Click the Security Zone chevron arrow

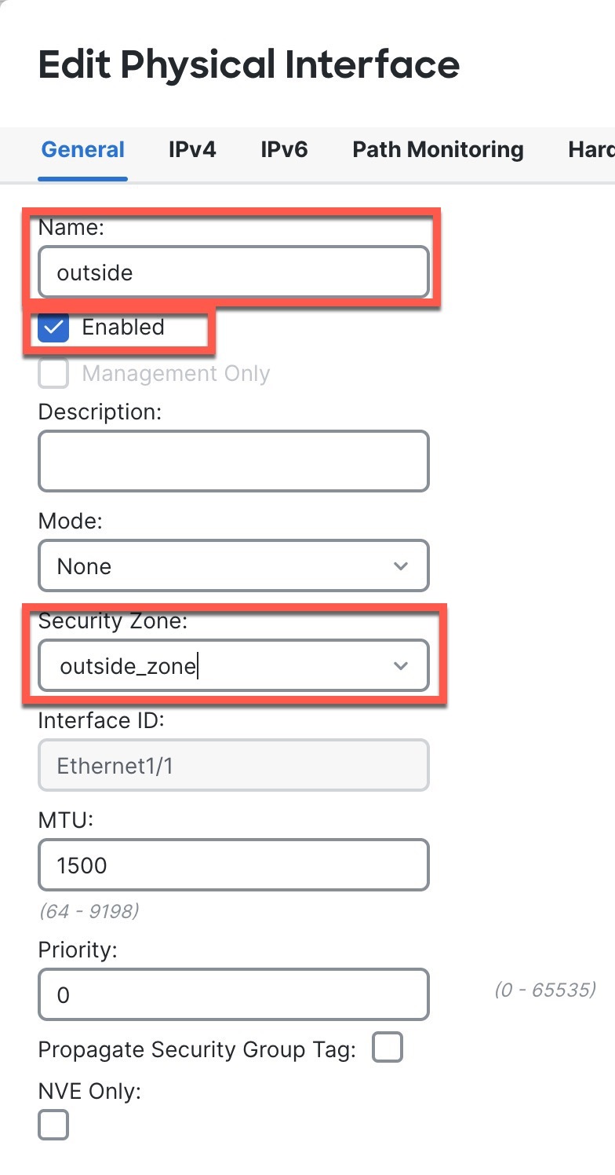tap(401, 667)
